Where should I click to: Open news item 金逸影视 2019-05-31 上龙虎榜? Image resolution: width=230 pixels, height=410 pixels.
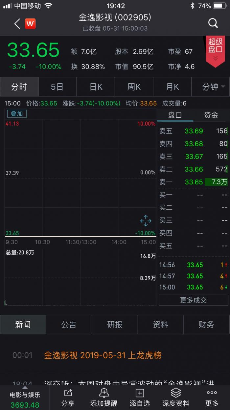[x=103, y=355]
